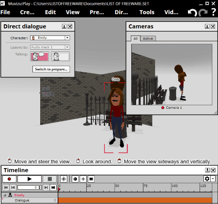
Task: Open the Tools menu
Action: point(147,12)
